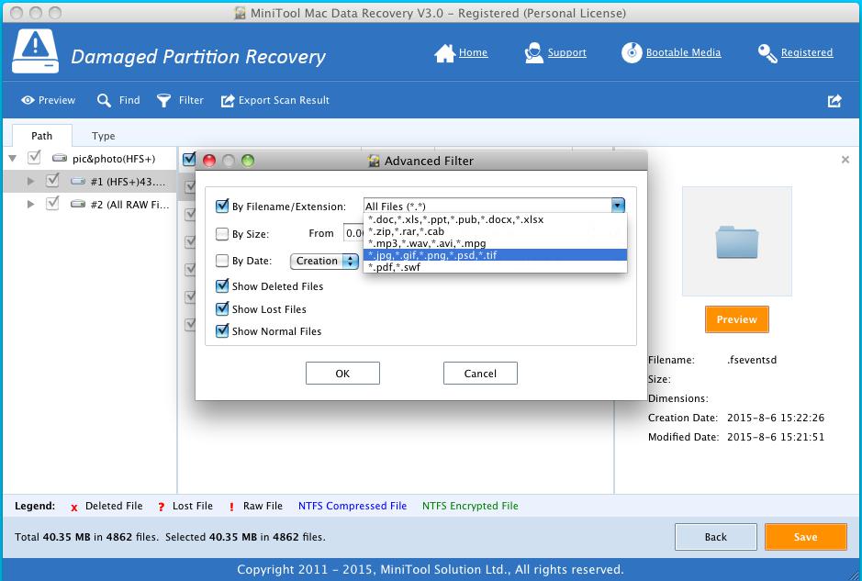862x581 pixels.
Task: Click the NTFS Compressed File legend text
Action: coord(353,506)
